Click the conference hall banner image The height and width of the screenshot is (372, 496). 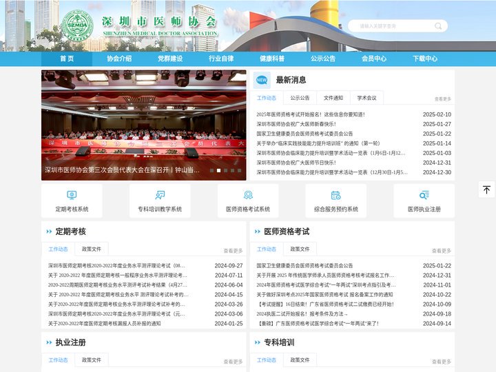(143, 125)
